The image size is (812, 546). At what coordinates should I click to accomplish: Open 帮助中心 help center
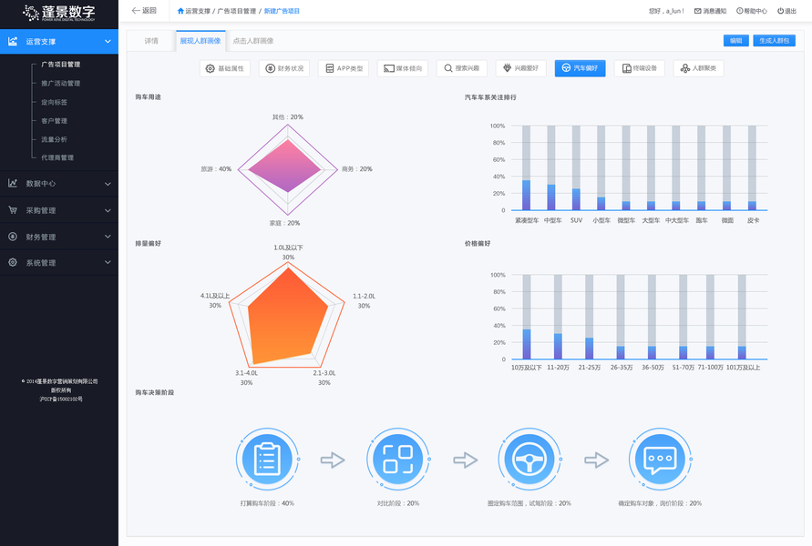click(x=752, y=11)
